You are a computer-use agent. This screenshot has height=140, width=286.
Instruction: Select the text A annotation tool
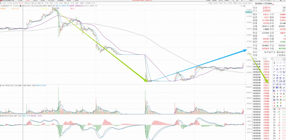284,93
